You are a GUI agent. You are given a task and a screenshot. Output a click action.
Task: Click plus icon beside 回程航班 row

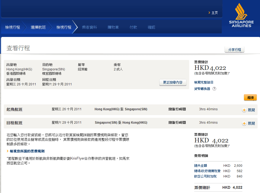[x=244, y=123]
